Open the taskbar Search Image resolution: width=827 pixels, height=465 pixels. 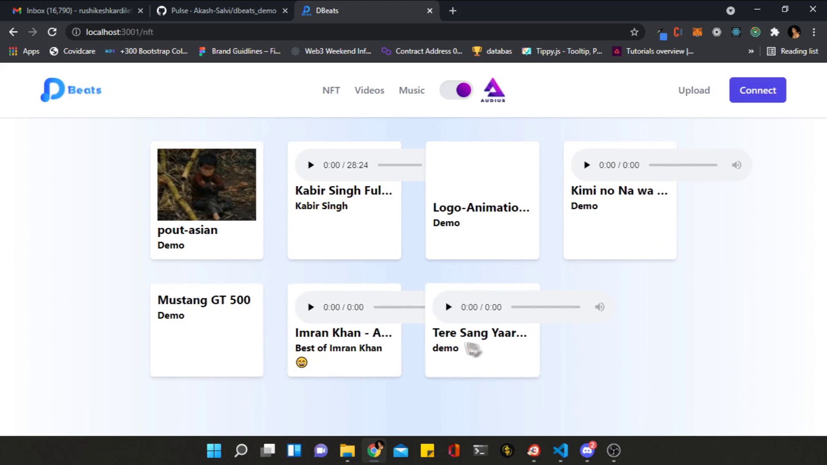241,450
